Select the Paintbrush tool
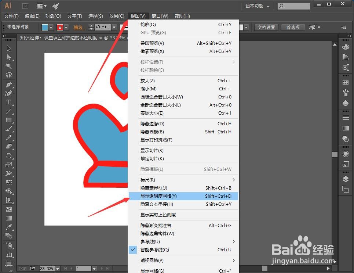Image resolution: width=354 pixels, height=273 pixels. 8,128
